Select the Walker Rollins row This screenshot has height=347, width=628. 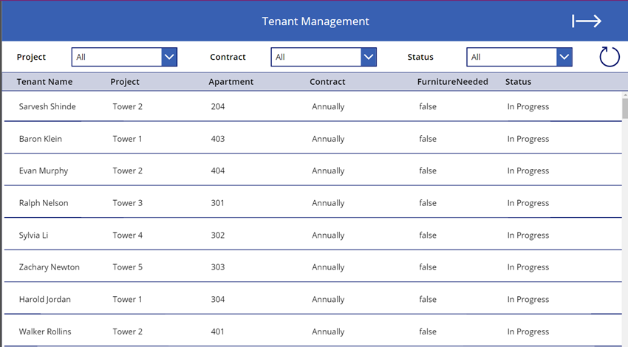[x=45, y=331]
